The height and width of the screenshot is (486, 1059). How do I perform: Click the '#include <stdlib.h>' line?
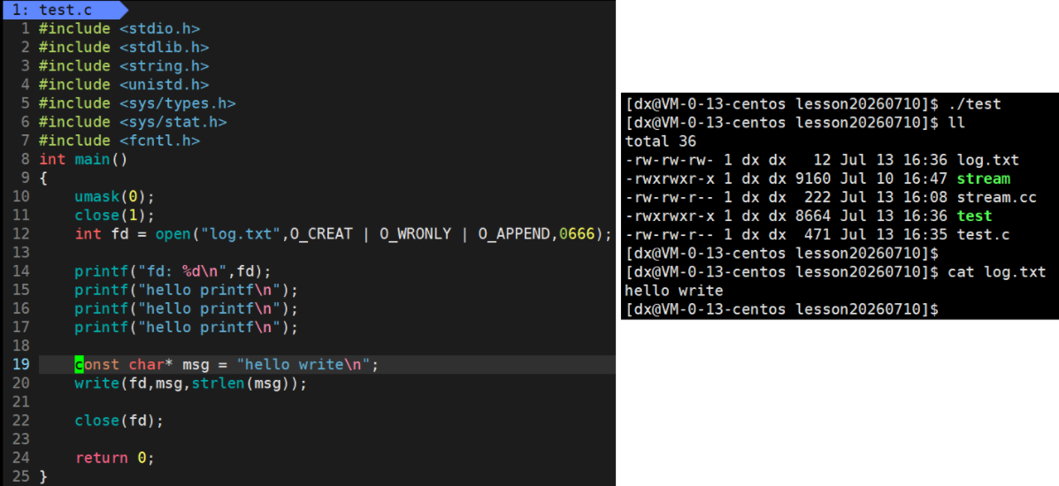[x=124, y=47]
